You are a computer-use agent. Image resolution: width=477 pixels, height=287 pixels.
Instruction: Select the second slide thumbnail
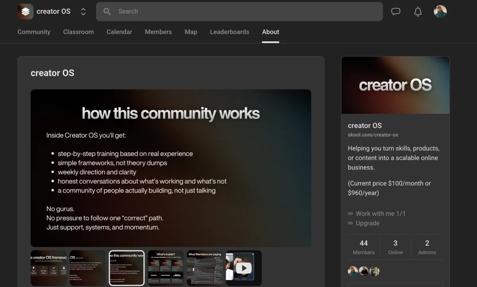tap(87, 268)
